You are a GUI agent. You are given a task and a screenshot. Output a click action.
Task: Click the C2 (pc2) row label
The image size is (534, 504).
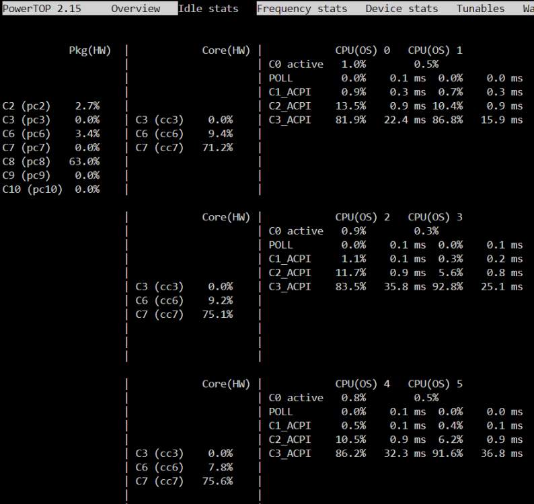[26, 106]
